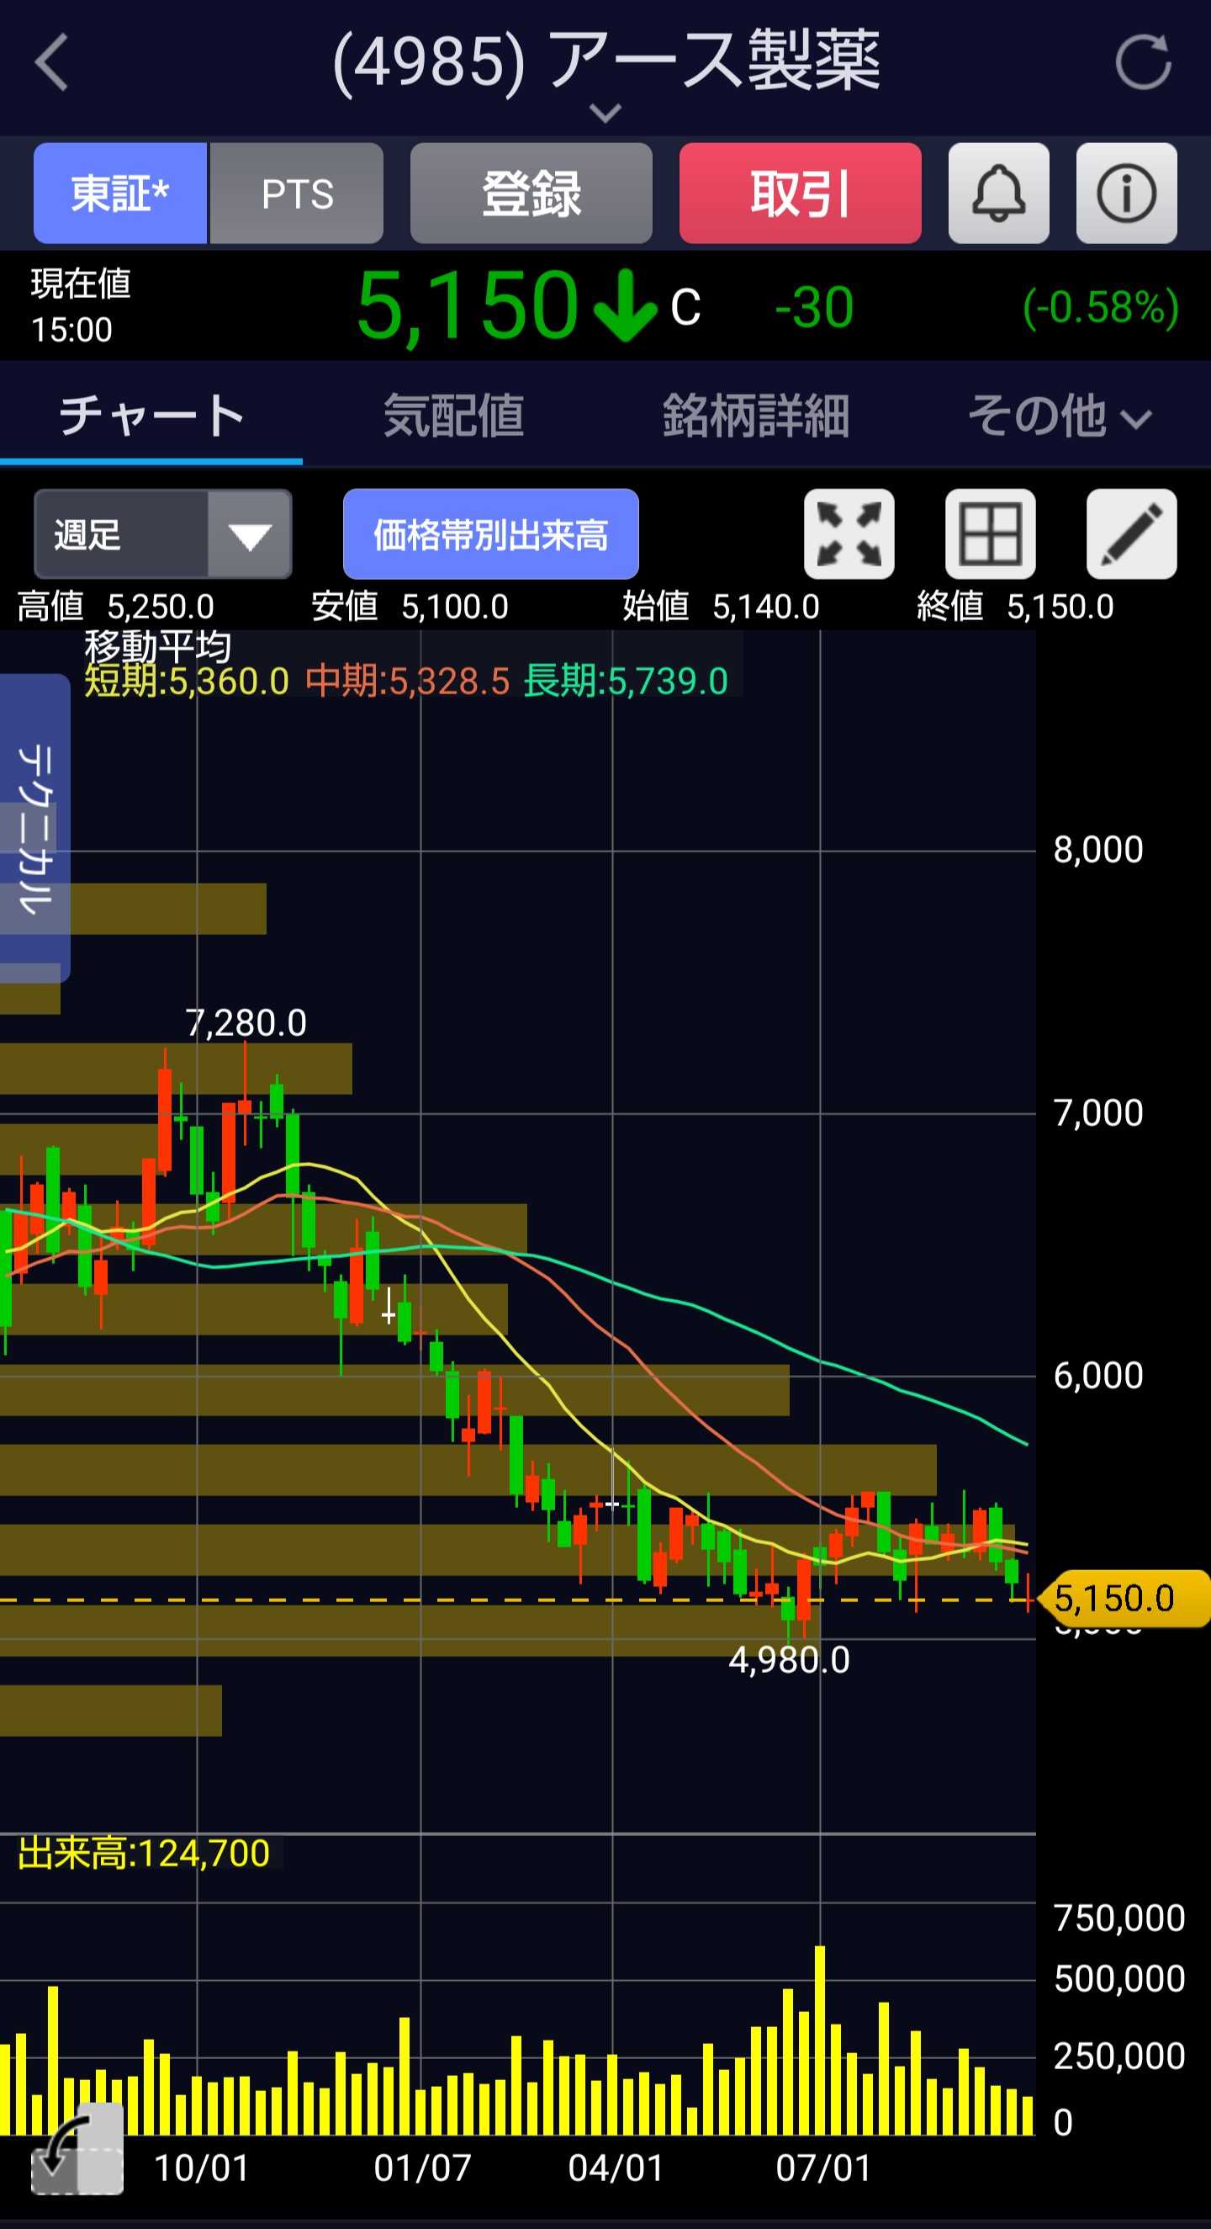Tap the 750,000 volume axis label
This screenshot has width=1211, height=2229.
coord(1119,1919)
